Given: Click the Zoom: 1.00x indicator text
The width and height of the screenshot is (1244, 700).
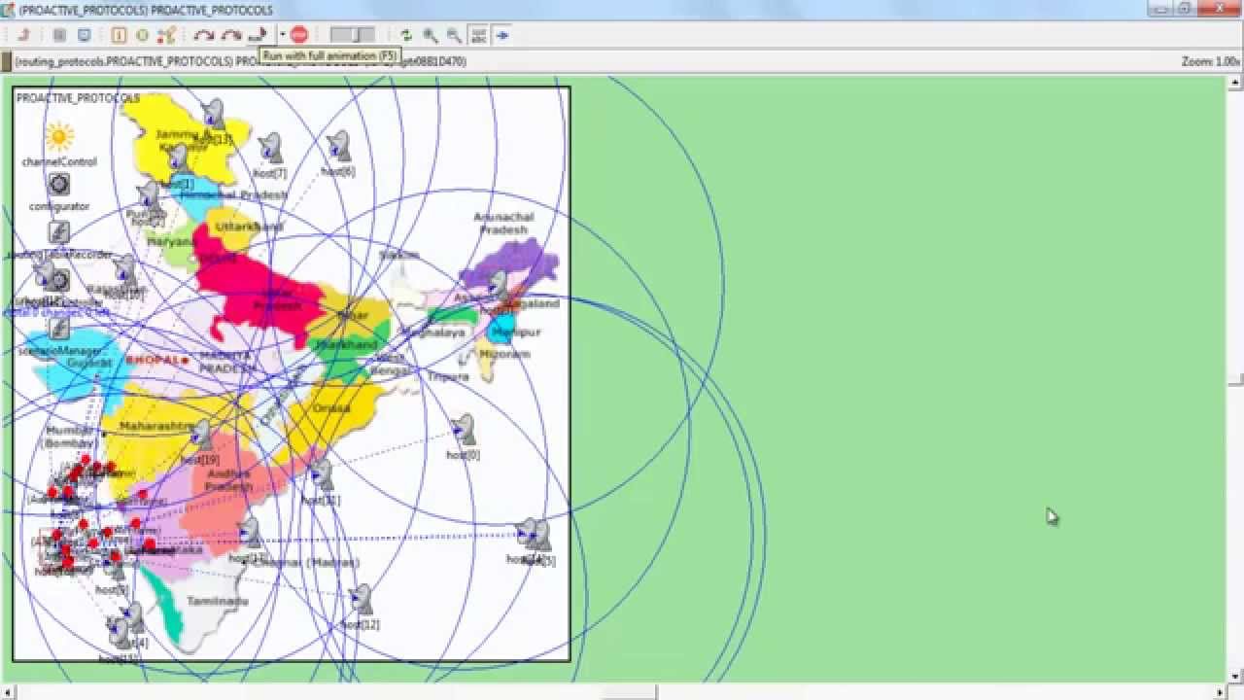Looking at the screenshot, I should (1210, 61).
